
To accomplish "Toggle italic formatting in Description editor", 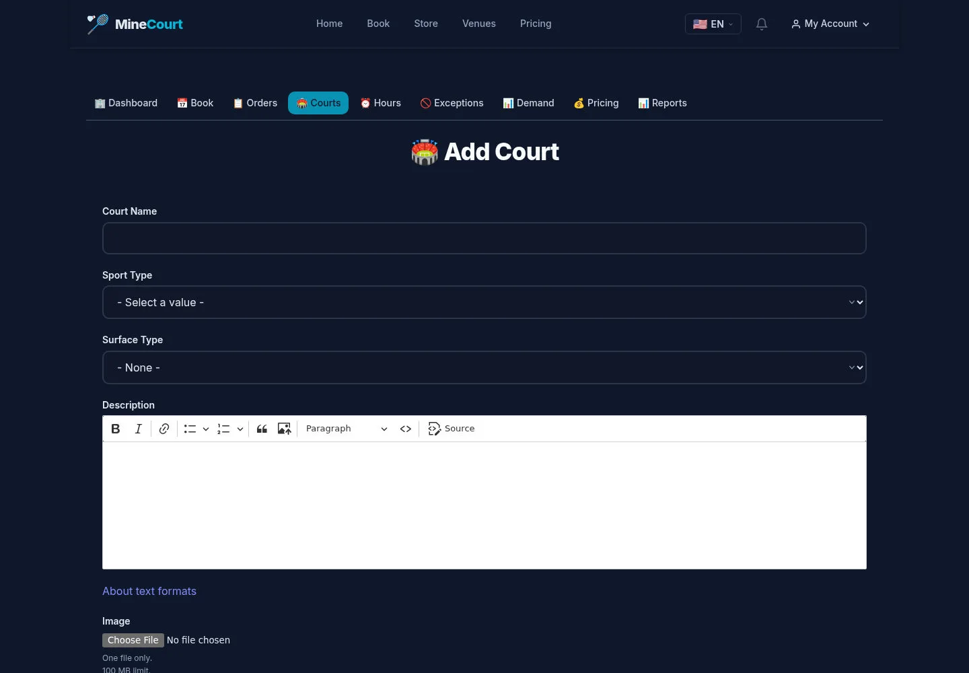I will tap(139, 429).
